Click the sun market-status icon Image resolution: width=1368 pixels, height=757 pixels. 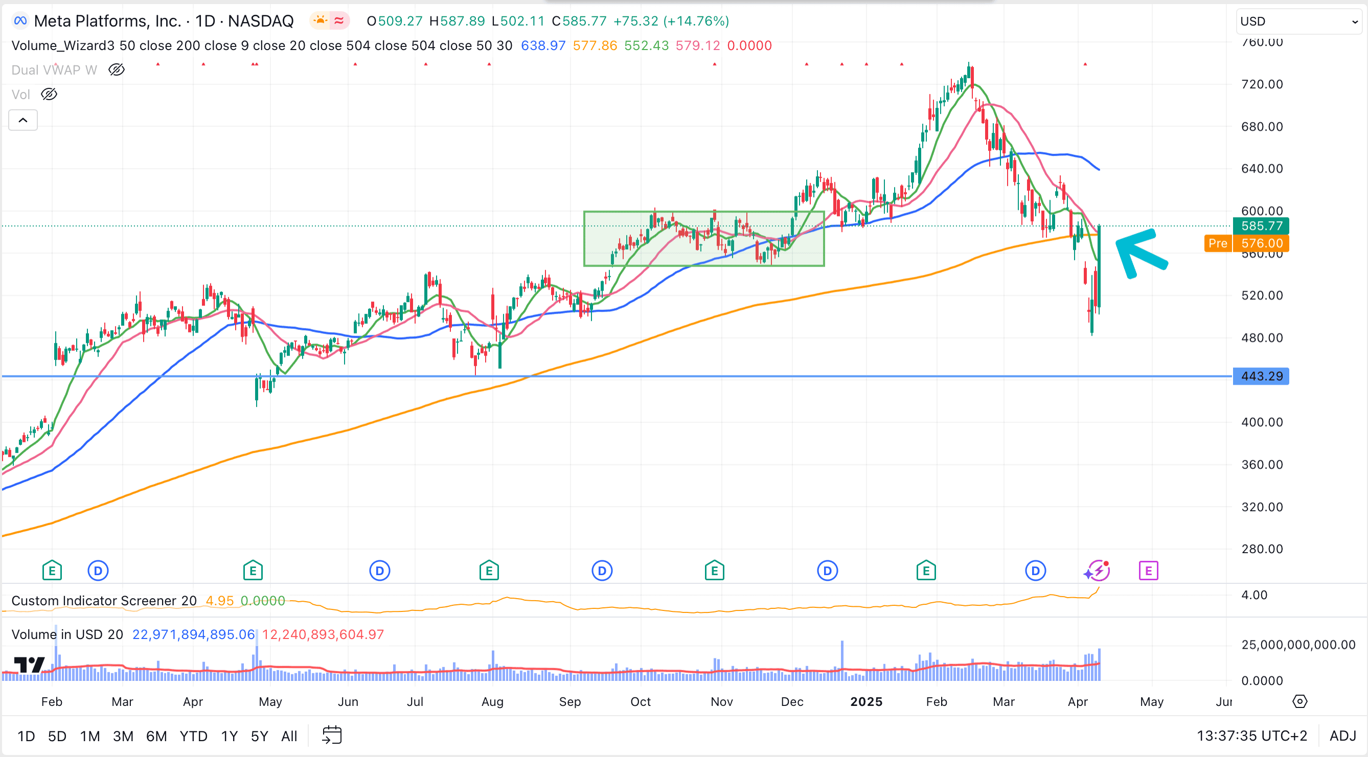tap(320, 21)
